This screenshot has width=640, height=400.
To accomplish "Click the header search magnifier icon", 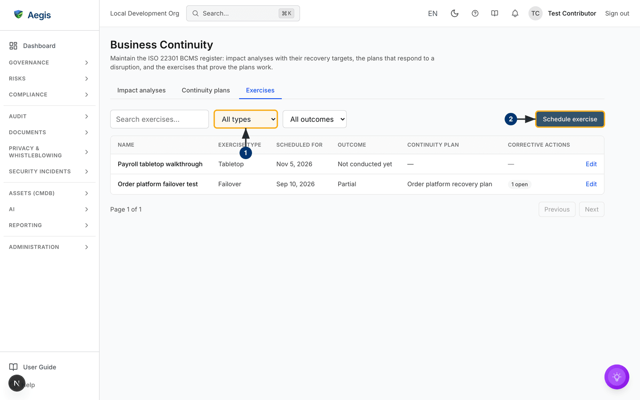I will click(x=195, y=13).
